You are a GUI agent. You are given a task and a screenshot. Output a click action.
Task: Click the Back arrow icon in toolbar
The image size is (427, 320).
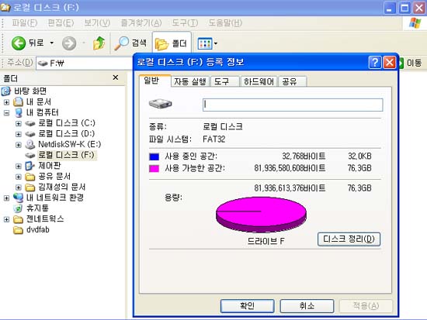click(x=19, y=43)
